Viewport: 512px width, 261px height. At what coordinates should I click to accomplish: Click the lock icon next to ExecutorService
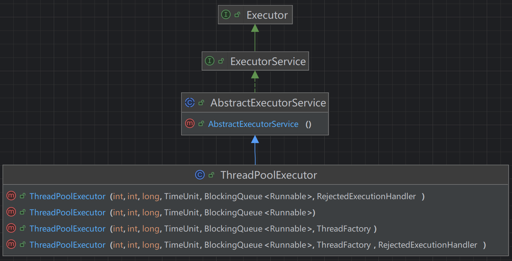point(221,61)
